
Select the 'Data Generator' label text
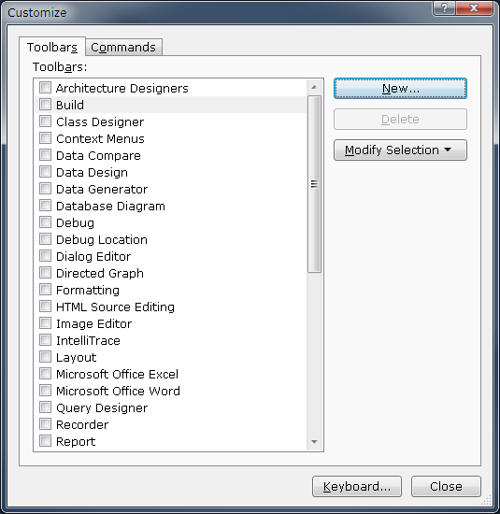pos(102,190)
